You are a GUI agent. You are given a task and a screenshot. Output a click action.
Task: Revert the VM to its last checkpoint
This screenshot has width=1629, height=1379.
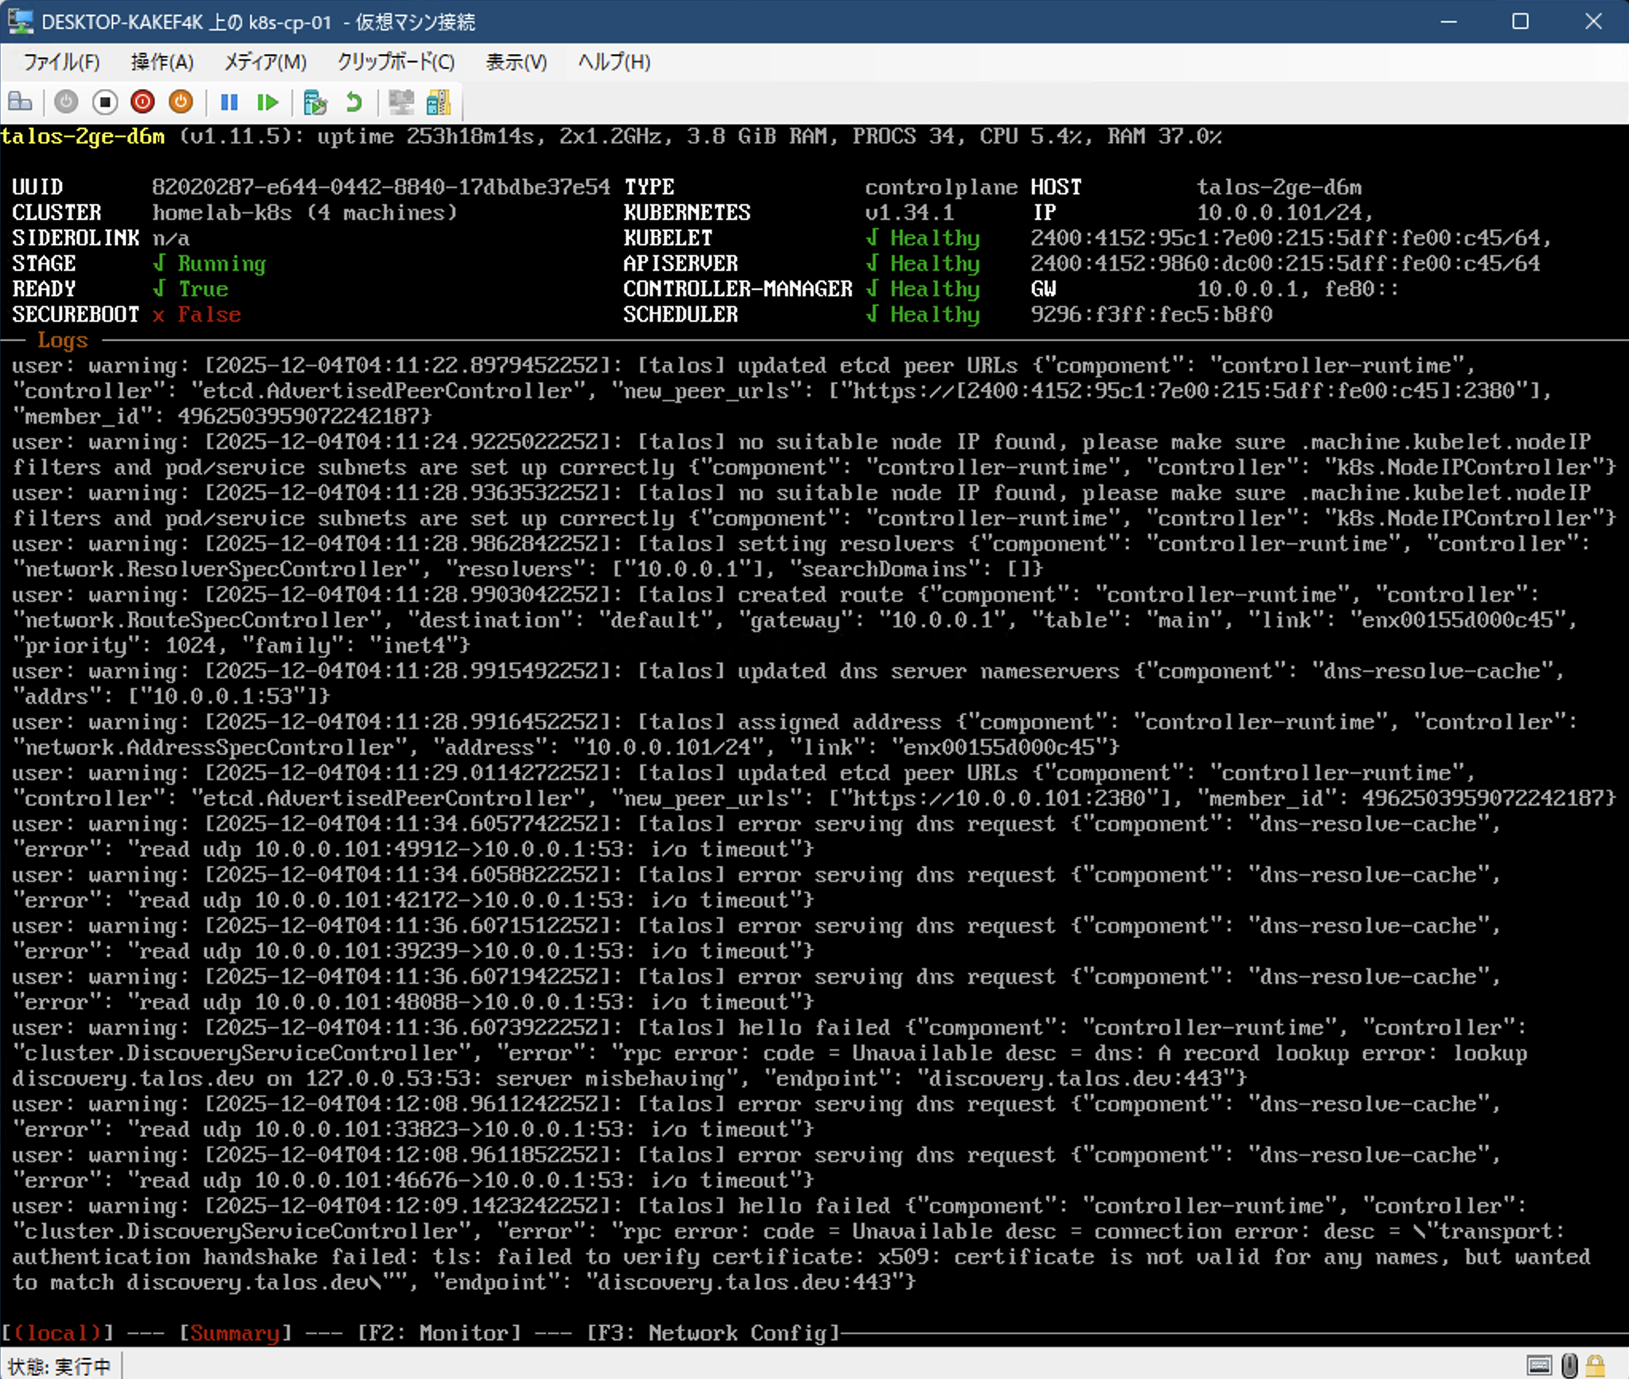point(353,102)
